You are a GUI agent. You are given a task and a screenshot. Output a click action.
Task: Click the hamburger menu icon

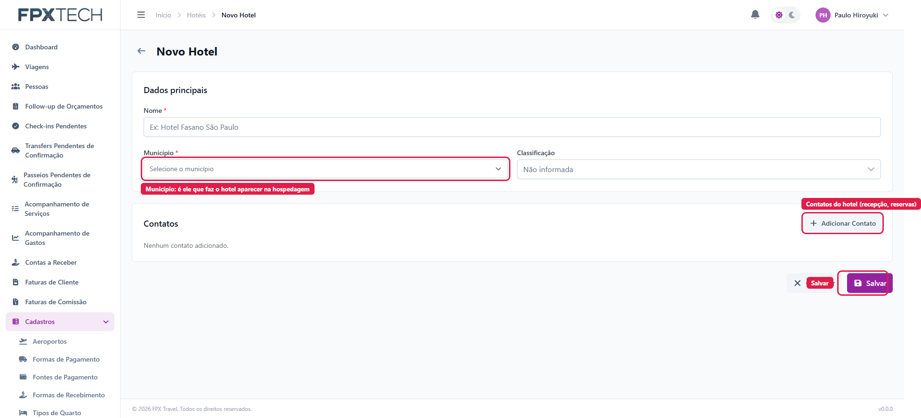[x=141, y=15]
